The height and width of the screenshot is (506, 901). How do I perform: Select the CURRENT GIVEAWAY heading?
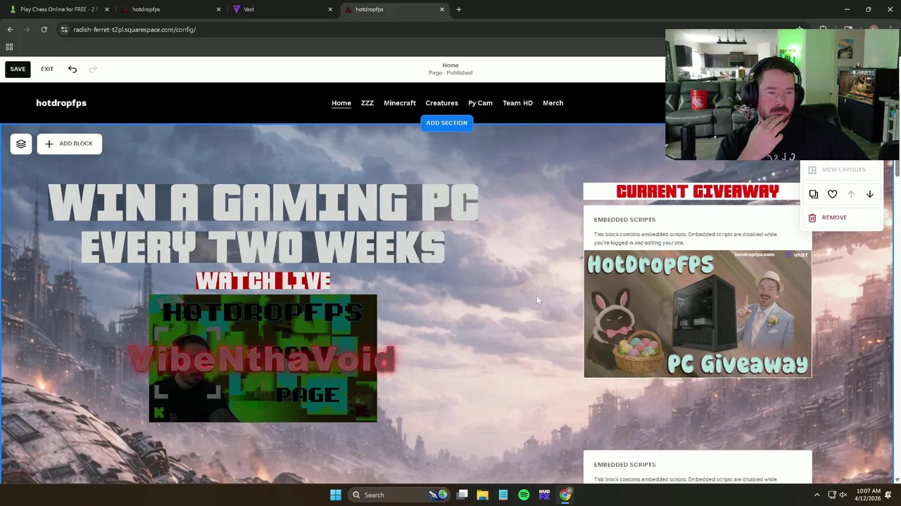pos(698,191)
